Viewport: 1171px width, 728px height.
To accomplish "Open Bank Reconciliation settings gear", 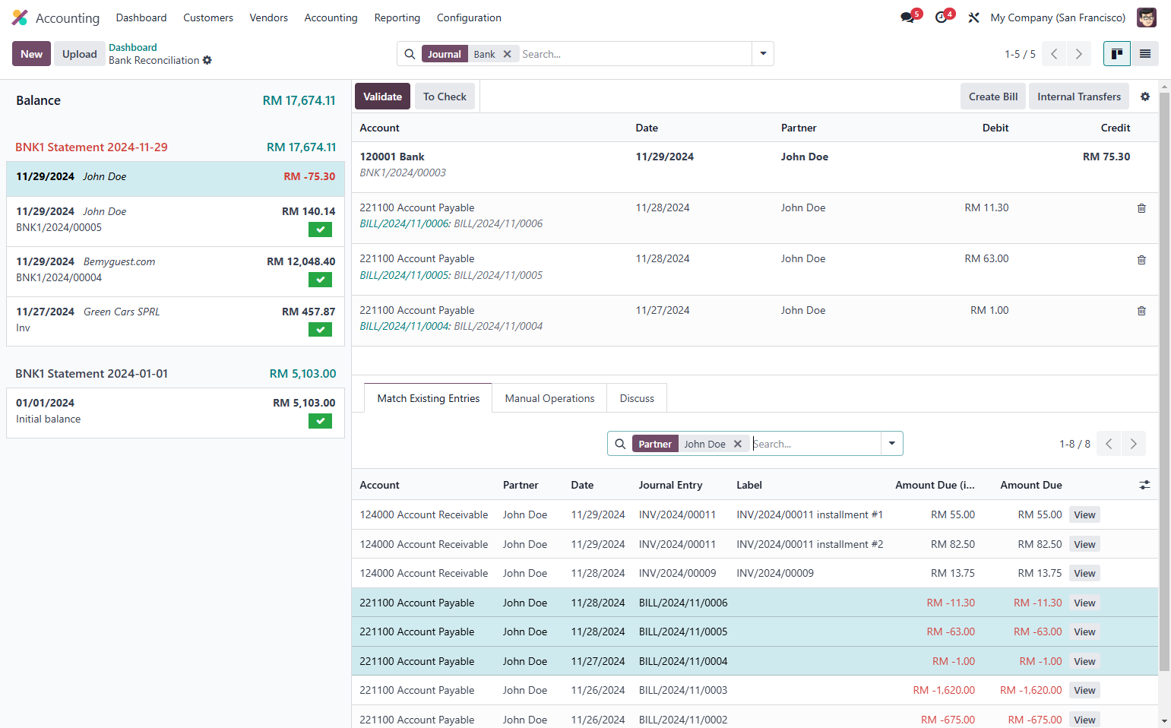I will coord(207,60).
